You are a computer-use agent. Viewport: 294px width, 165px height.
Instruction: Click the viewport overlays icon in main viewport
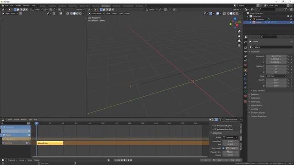point(217,13)
